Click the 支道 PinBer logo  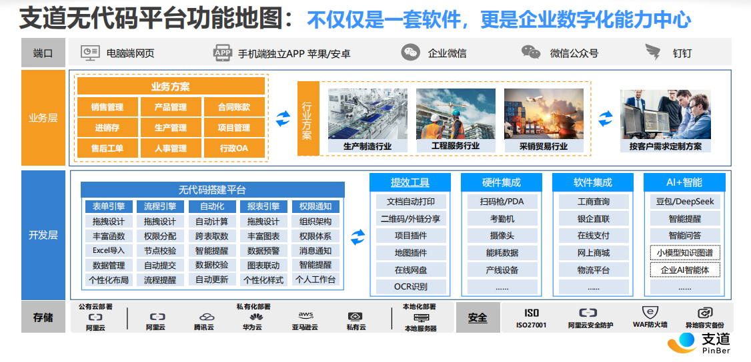[699, 344]
